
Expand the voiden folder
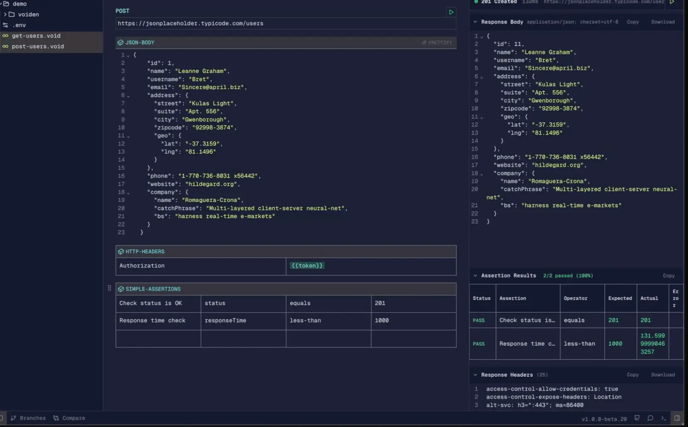pos(5,14)
